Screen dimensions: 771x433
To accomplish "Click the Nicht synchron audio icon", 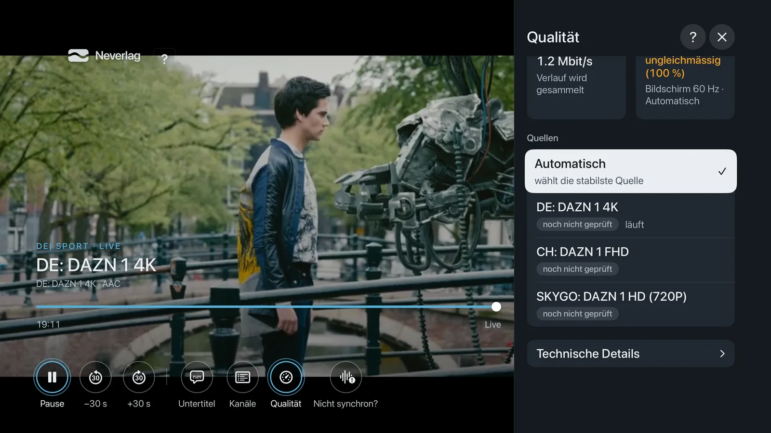I will point(346,377).
